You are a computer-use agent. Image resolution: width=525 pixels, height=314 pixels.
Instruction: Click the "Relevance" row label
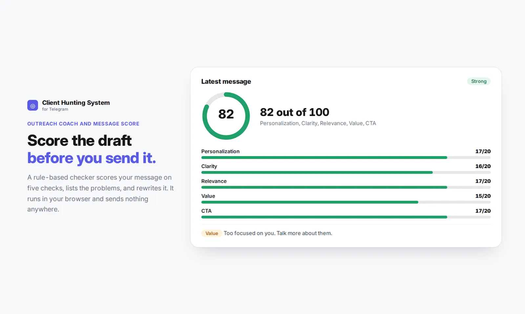(x=214, y=181)
